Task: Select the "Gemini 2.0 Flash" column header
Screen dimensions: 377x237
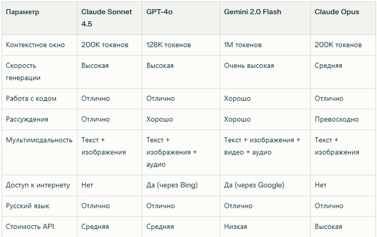Action: point(252,11)
